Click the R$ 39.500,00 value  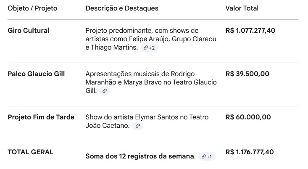(247, 74)
